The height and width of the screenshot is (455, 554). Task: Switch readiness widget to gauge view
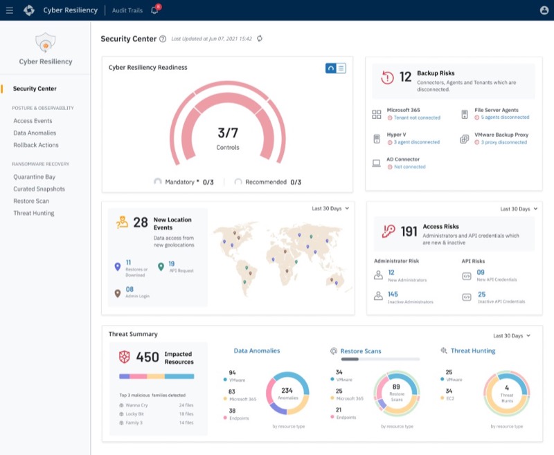331,68
